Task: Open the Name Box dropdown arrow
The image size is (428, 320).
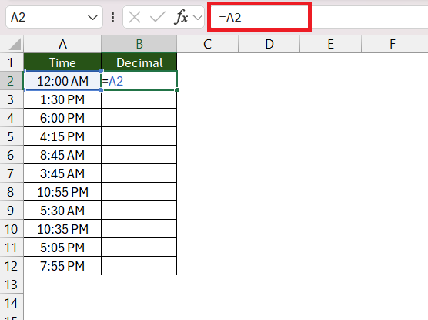Action: 92,18
